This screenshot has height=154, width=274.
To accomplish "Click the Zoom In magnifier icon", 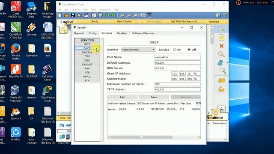I will coord(122,15).
